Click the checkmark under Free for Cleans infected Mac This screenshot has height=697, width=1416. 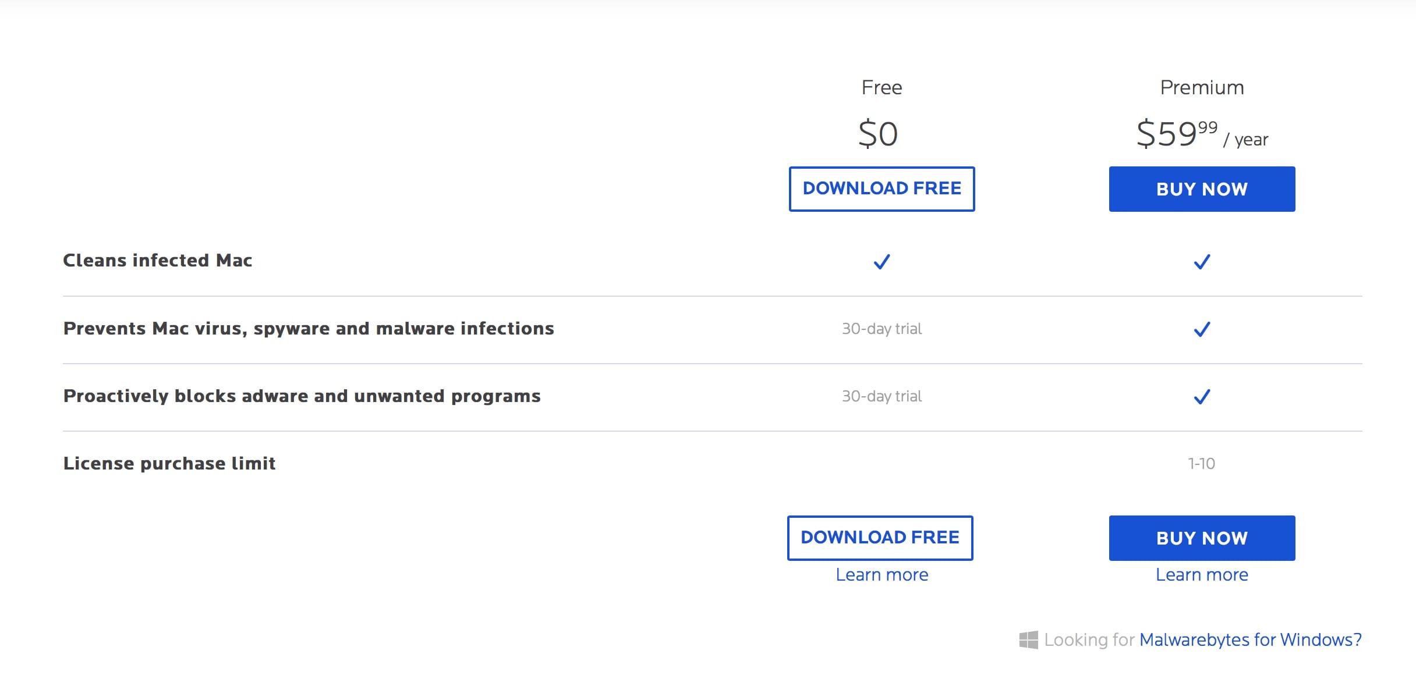click(x=882, y=262)
